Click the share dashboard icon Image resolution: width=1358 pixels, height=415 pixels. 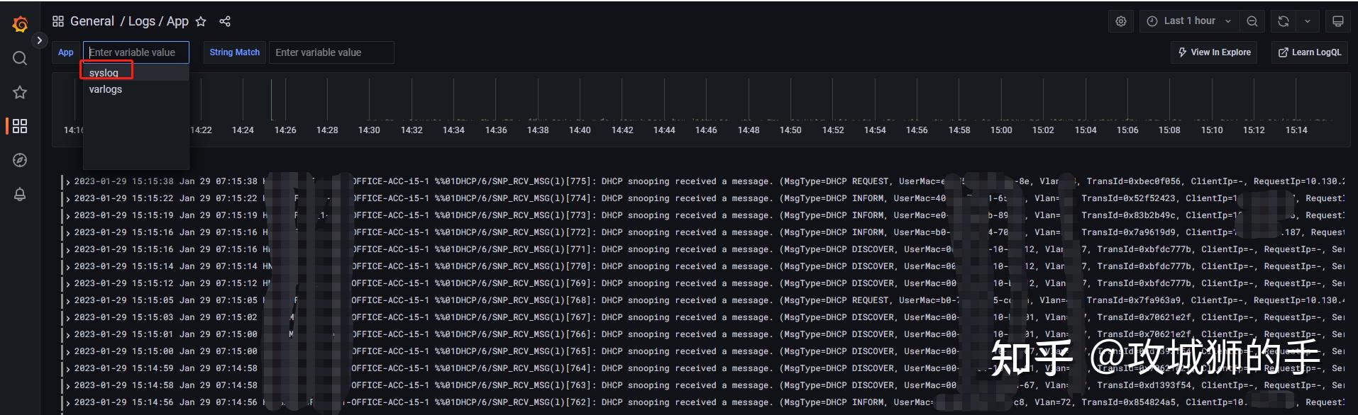[225, 21]
